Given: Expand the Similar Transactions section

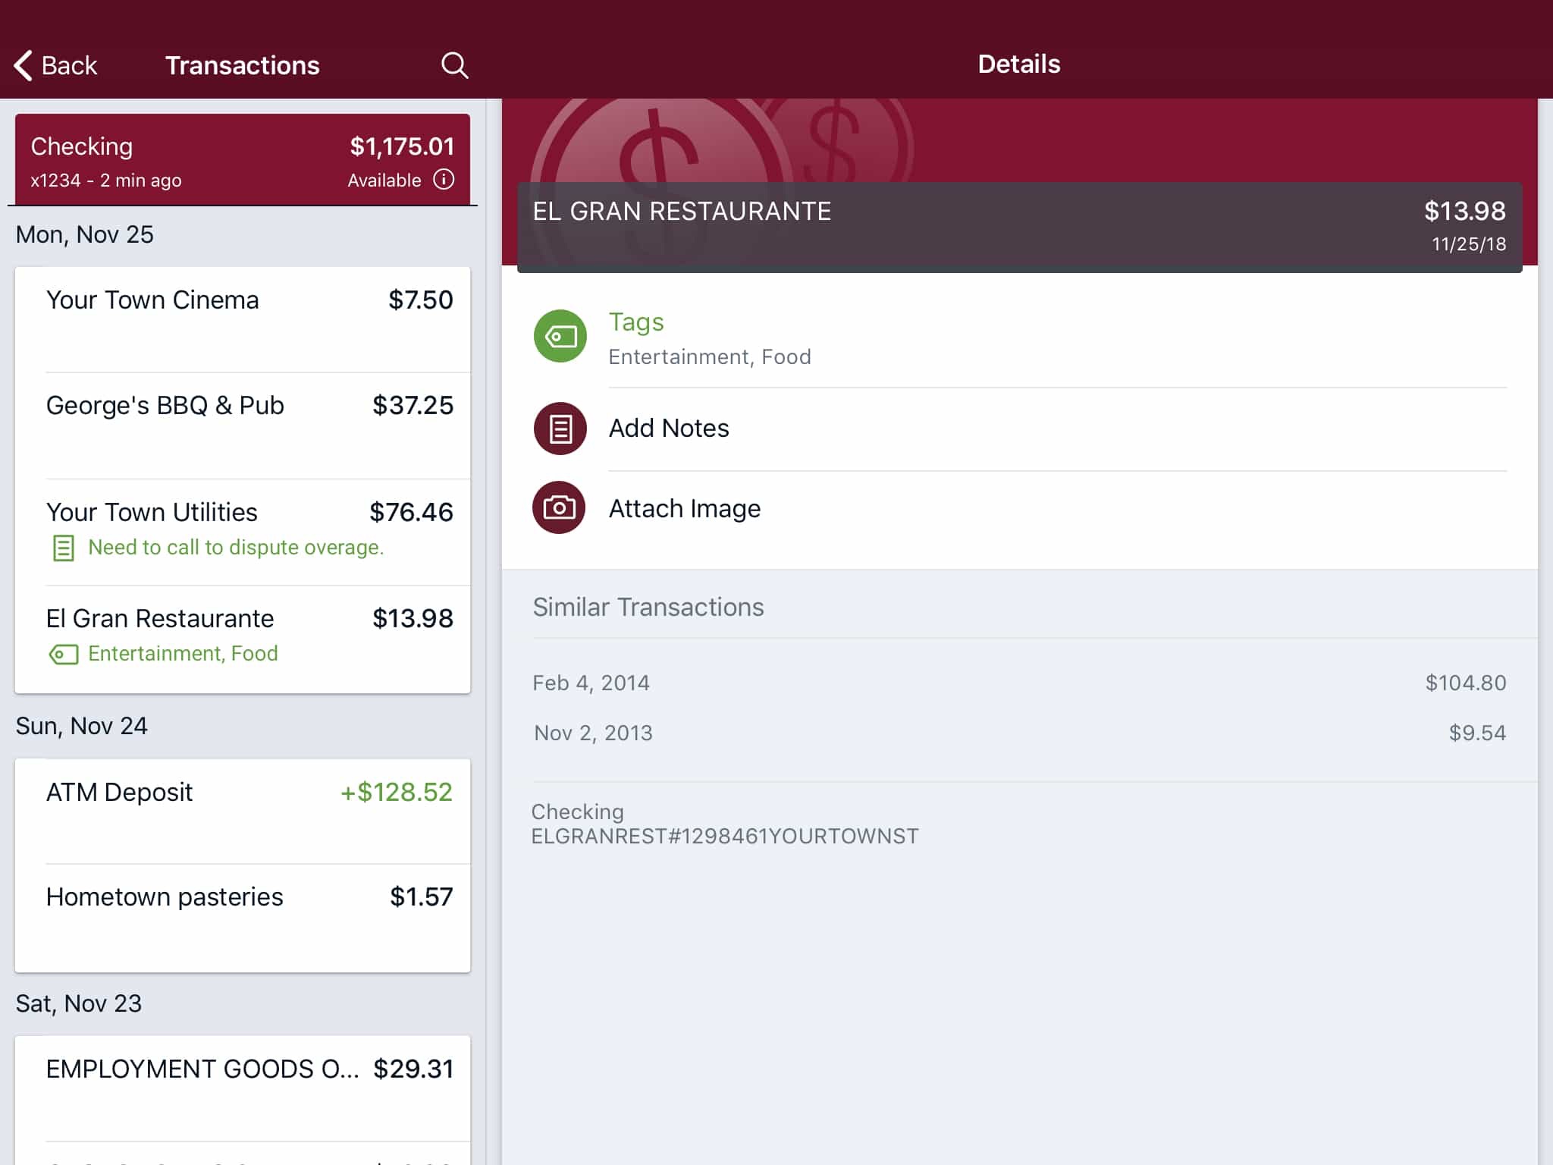Looking at the screenshot, I should pos(648,606).
